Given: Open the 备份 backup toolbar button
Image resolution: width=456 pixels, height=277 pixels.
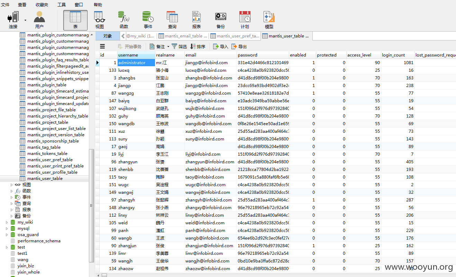Looking at the screenshot, I should click(221, 20).
